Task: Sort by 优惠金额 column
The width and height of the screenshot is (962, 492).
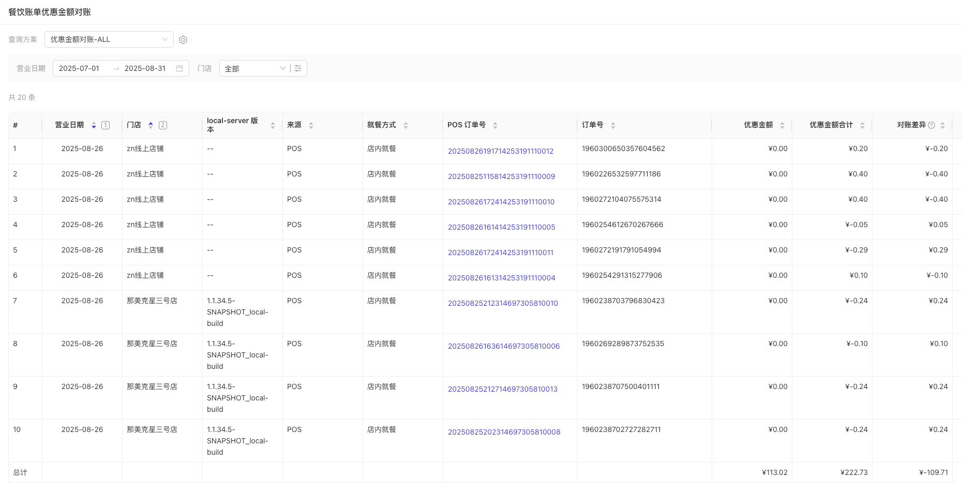Action: tap(782, 125)
